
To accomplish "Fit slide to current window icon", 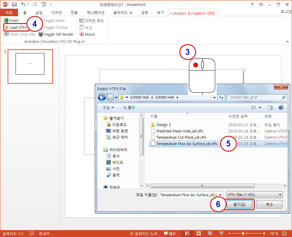I will click(285, 233).
